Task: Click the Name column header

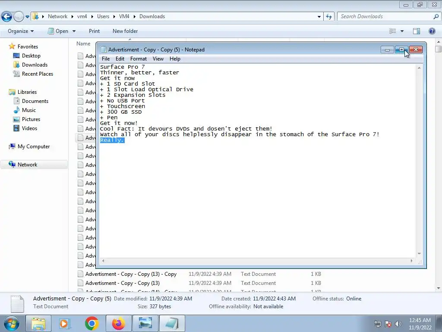Action: click(x=83, y=44)
